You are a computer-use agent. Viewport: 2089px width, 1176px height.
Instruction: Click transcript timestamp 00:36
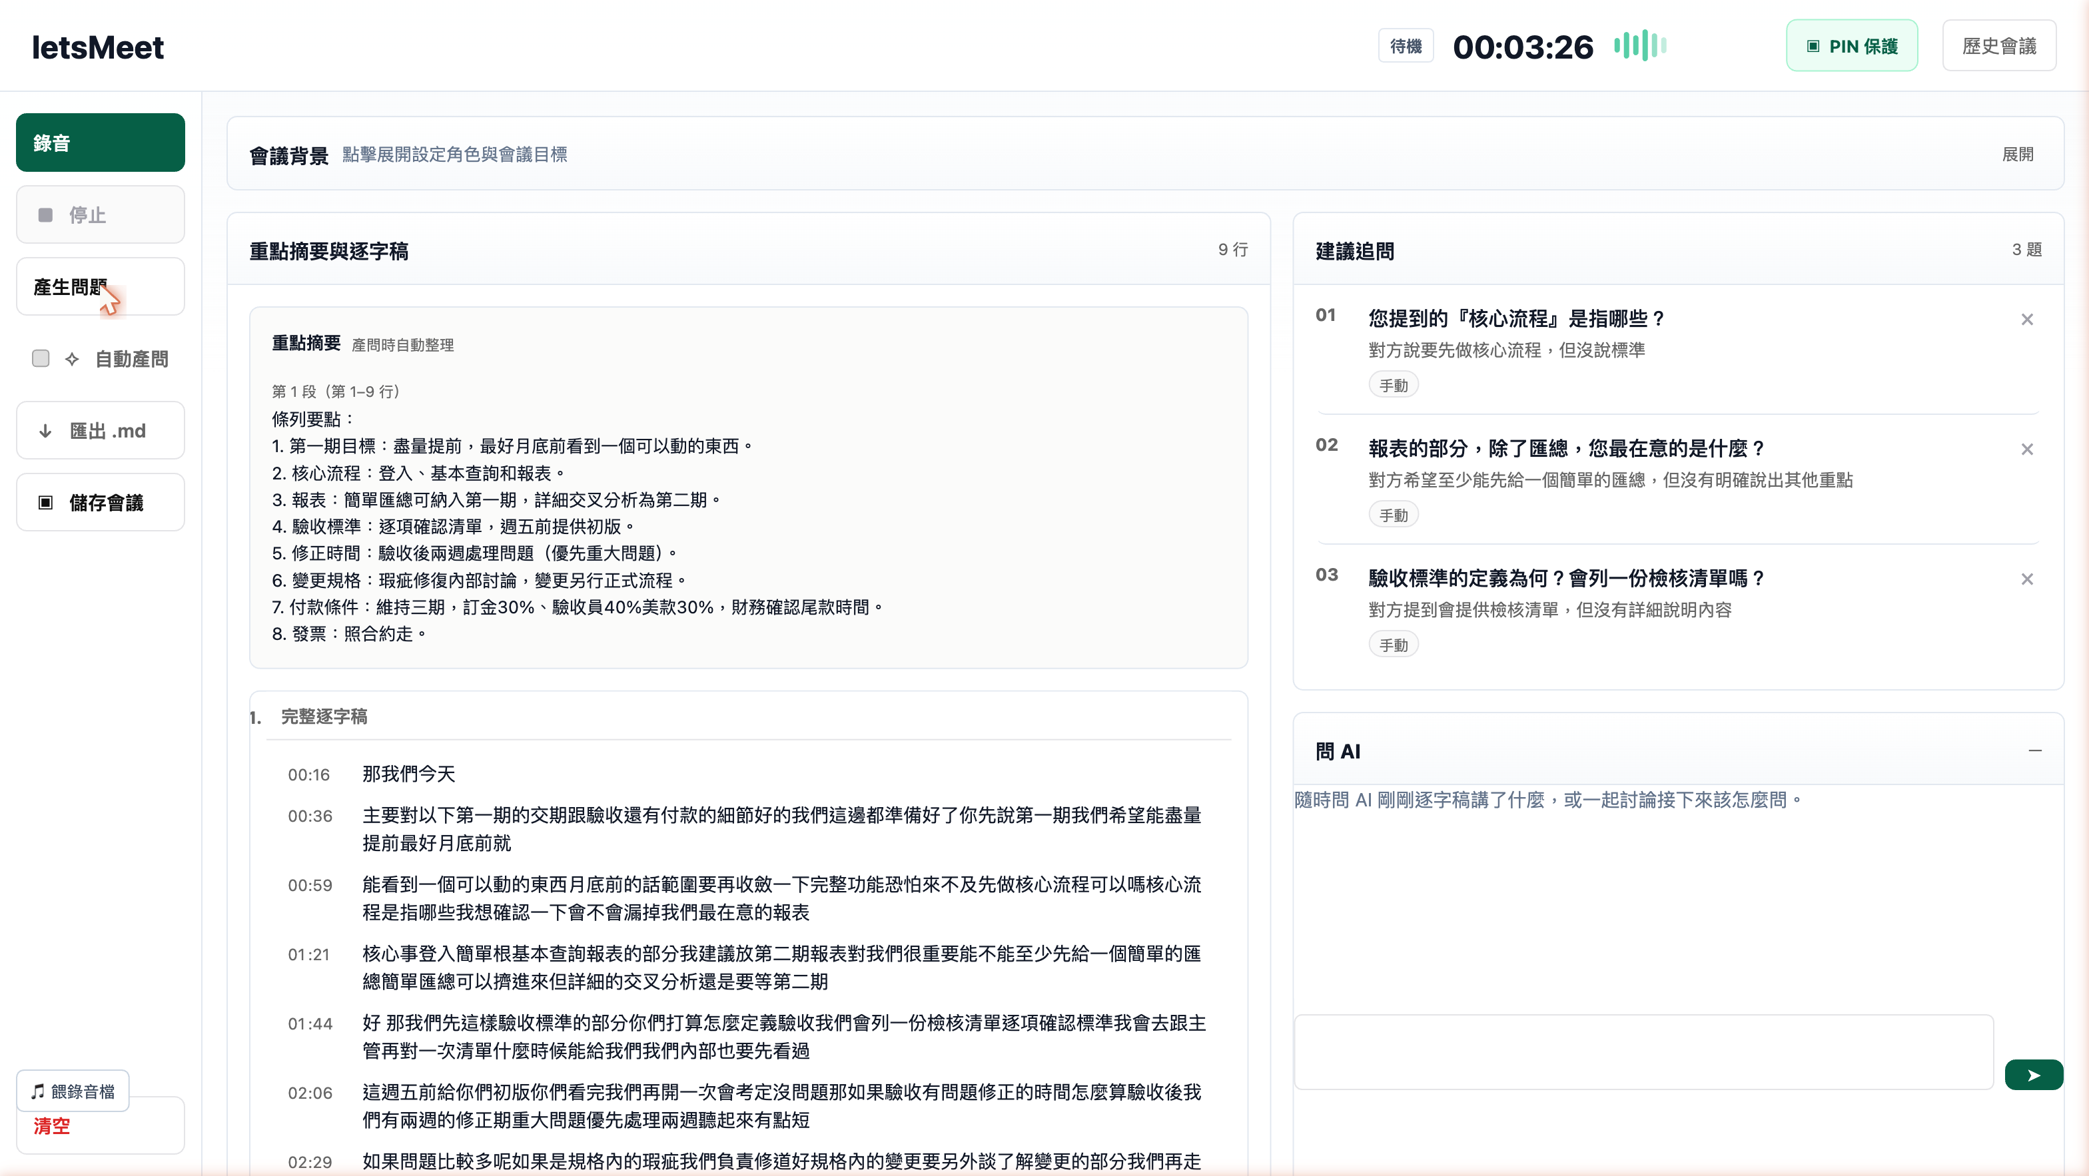pos(310,816)
